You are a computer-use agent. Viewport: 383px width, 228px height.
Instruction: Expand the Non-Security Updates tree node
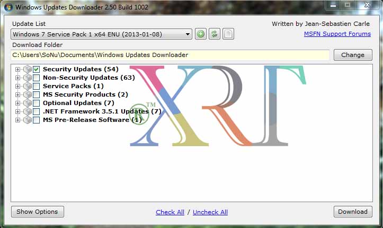point(17,78)
